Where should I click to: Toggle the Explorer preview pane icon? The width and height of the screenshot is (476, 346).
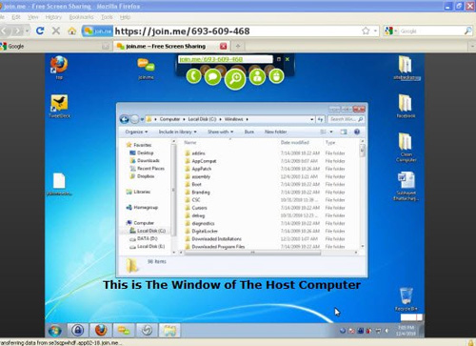click(x=344, y=132)
